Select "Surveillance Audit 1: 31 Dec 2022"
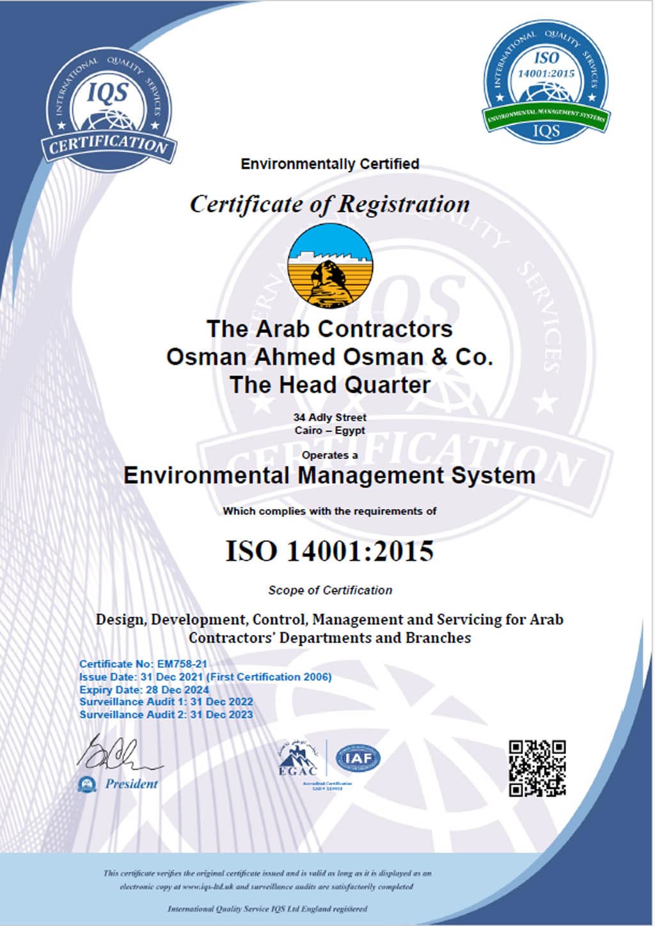 click(166, 702)
